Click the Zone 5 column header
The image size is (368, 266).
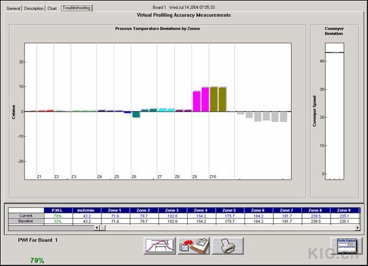229,210
